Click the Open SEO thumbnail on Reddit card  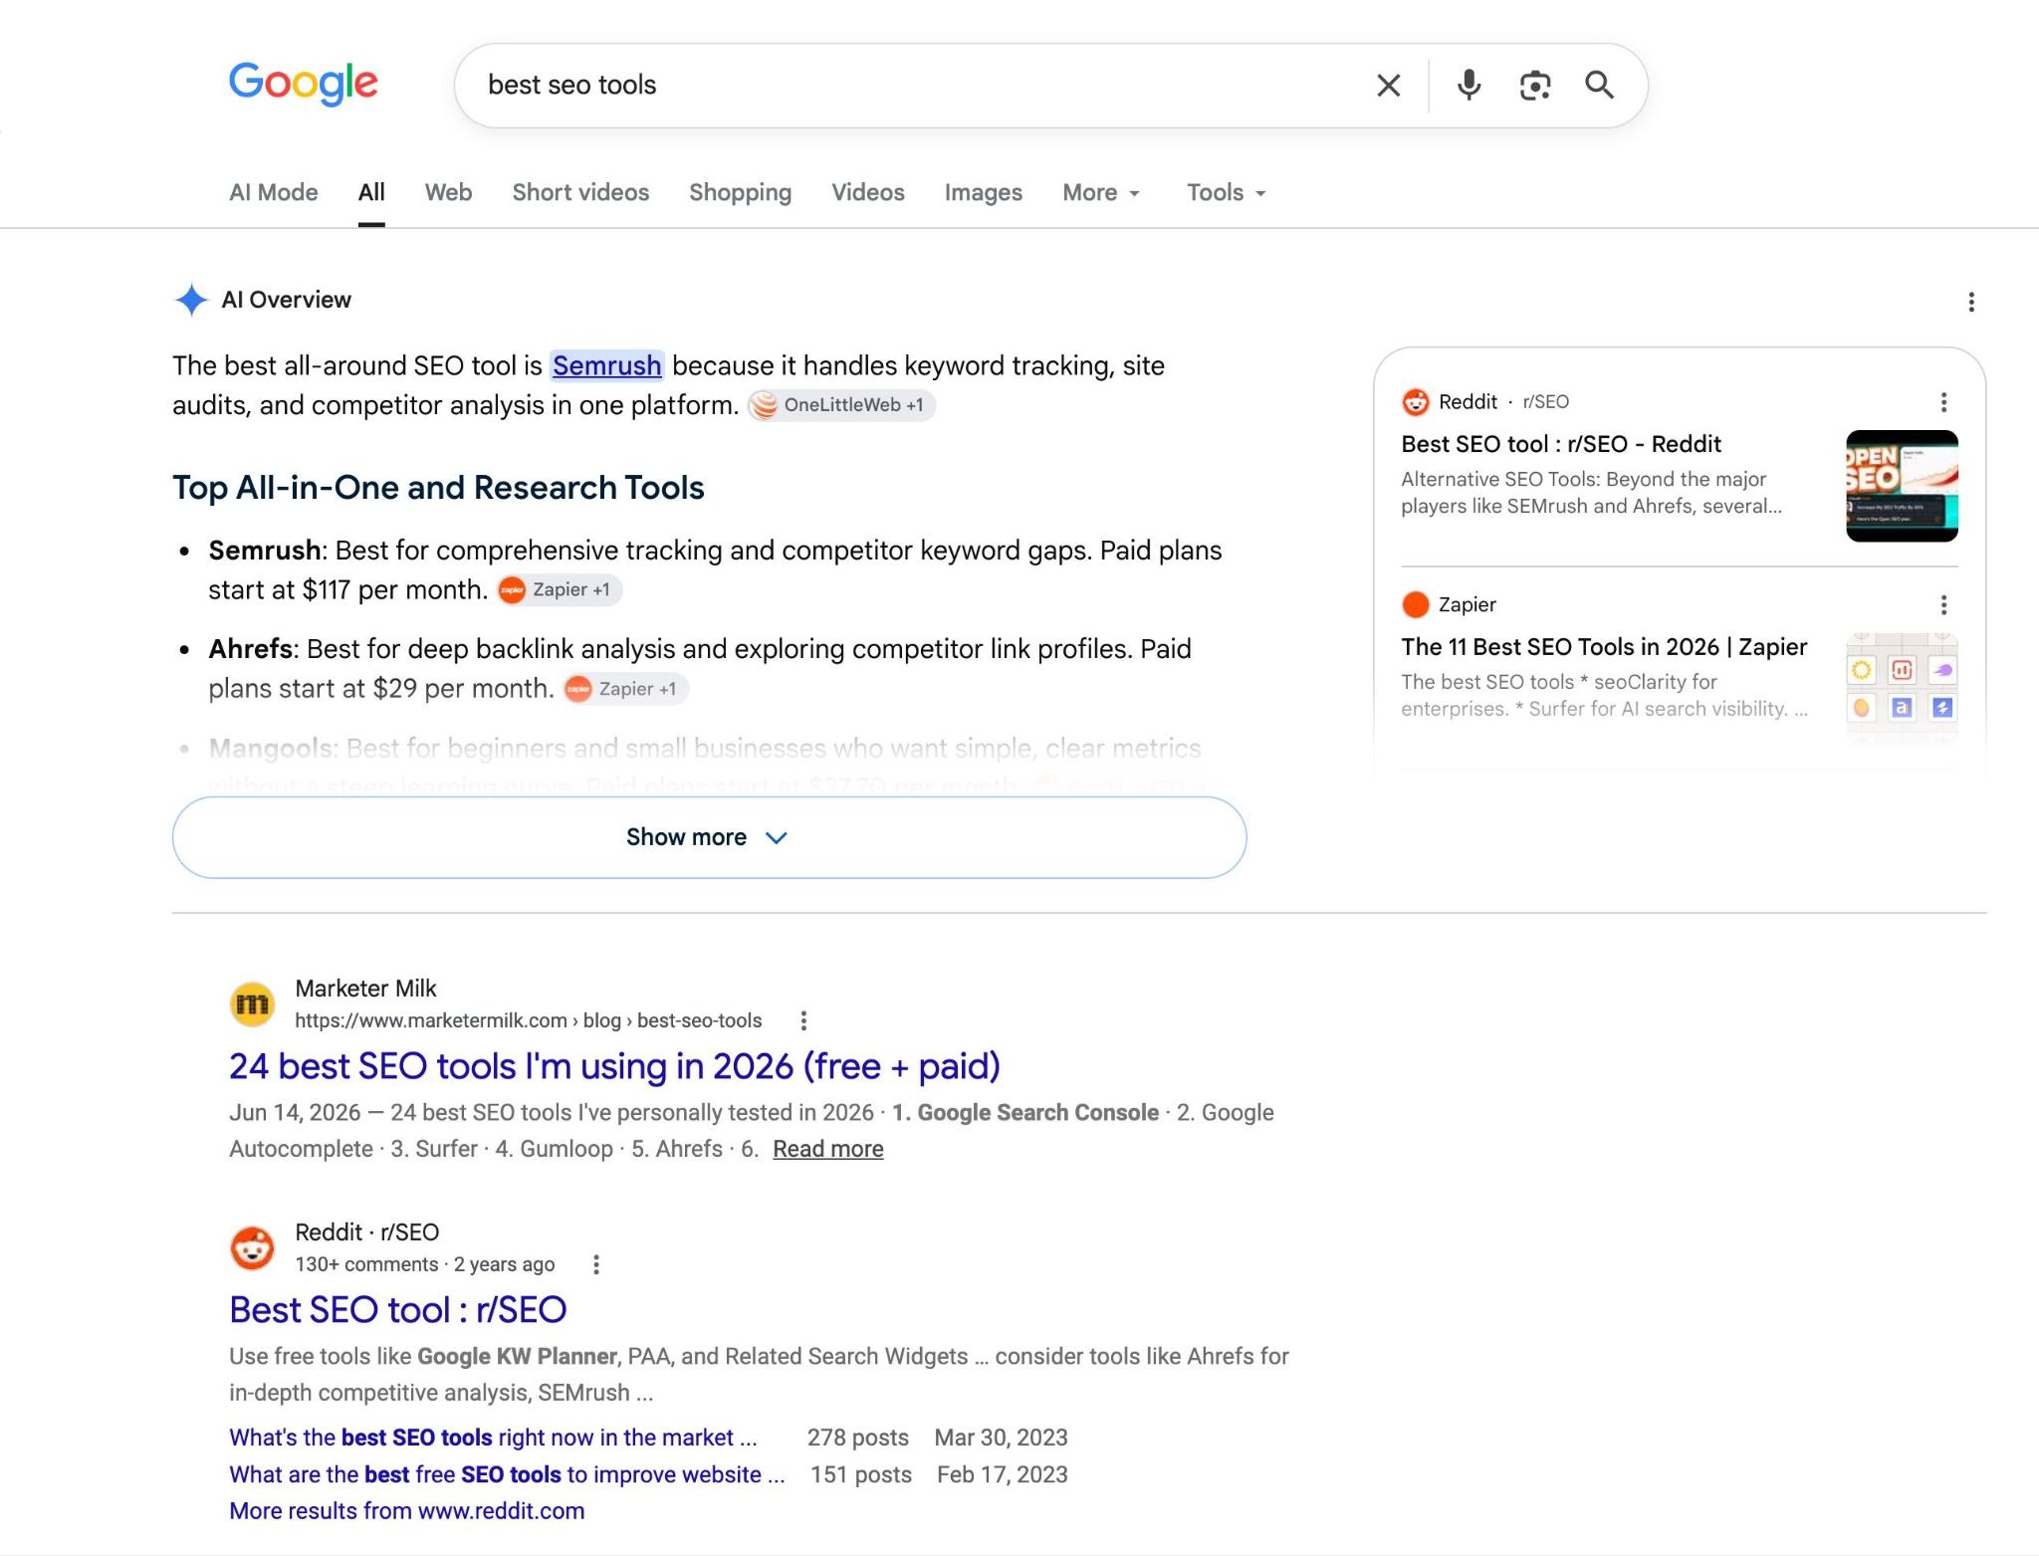1902,486
